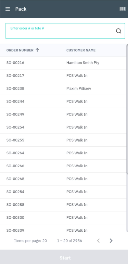Choose the Maxim Piltiaev order SO-00238
This screenshot has height=264, width=128.
63,88
